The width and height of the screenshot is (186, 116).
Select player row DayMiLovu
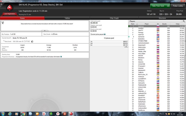[156, 110]
